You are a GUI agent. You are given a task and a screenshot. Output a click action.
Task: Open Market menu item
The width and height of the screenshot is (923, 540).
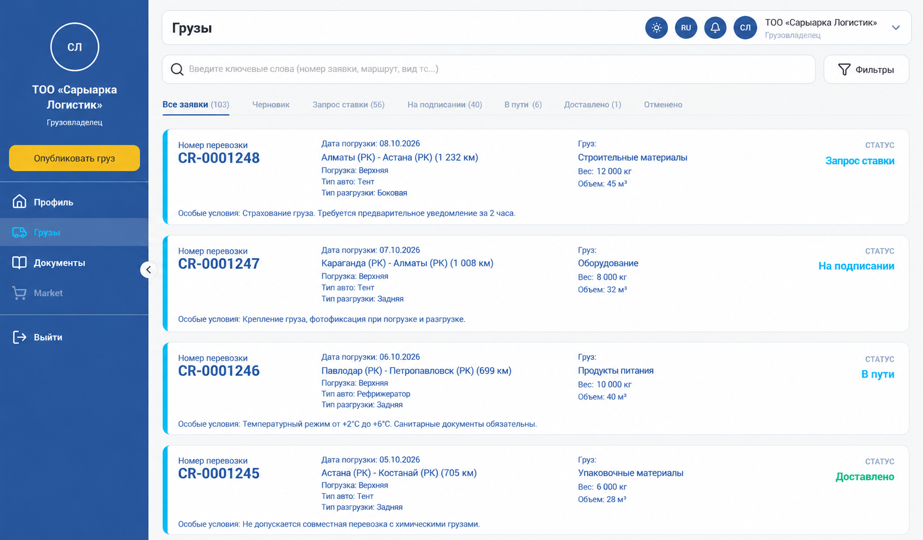(x=74, y=293)
